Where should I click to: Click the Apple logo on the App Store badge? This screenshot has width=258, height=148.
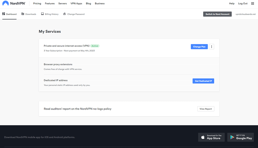click(203, 137)
